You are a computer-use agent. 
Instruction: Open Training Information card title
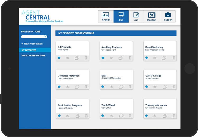tap(156, 105)
